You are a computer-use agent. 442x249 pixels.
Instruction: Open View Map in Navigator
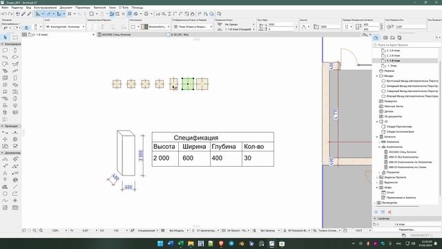[385, 37]
